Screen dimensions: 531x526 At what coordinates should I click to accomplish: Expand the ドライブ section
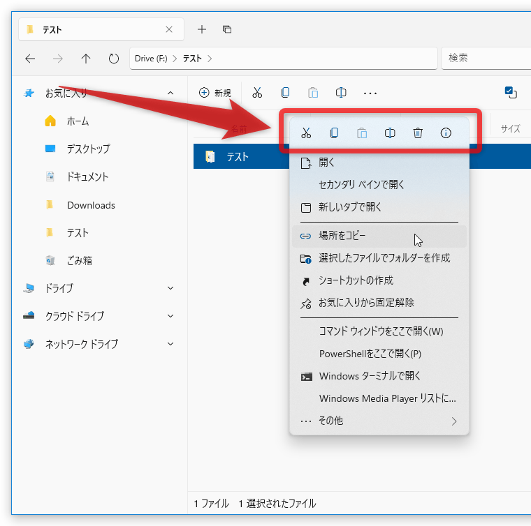(x=170, y=288)
